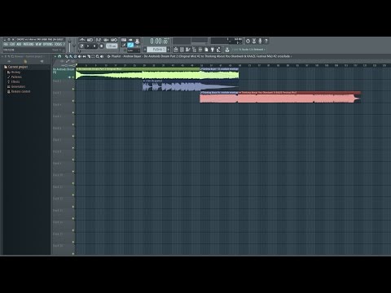391x293 pixels.
Task: Open the VIEW menu
Action: 38,44
